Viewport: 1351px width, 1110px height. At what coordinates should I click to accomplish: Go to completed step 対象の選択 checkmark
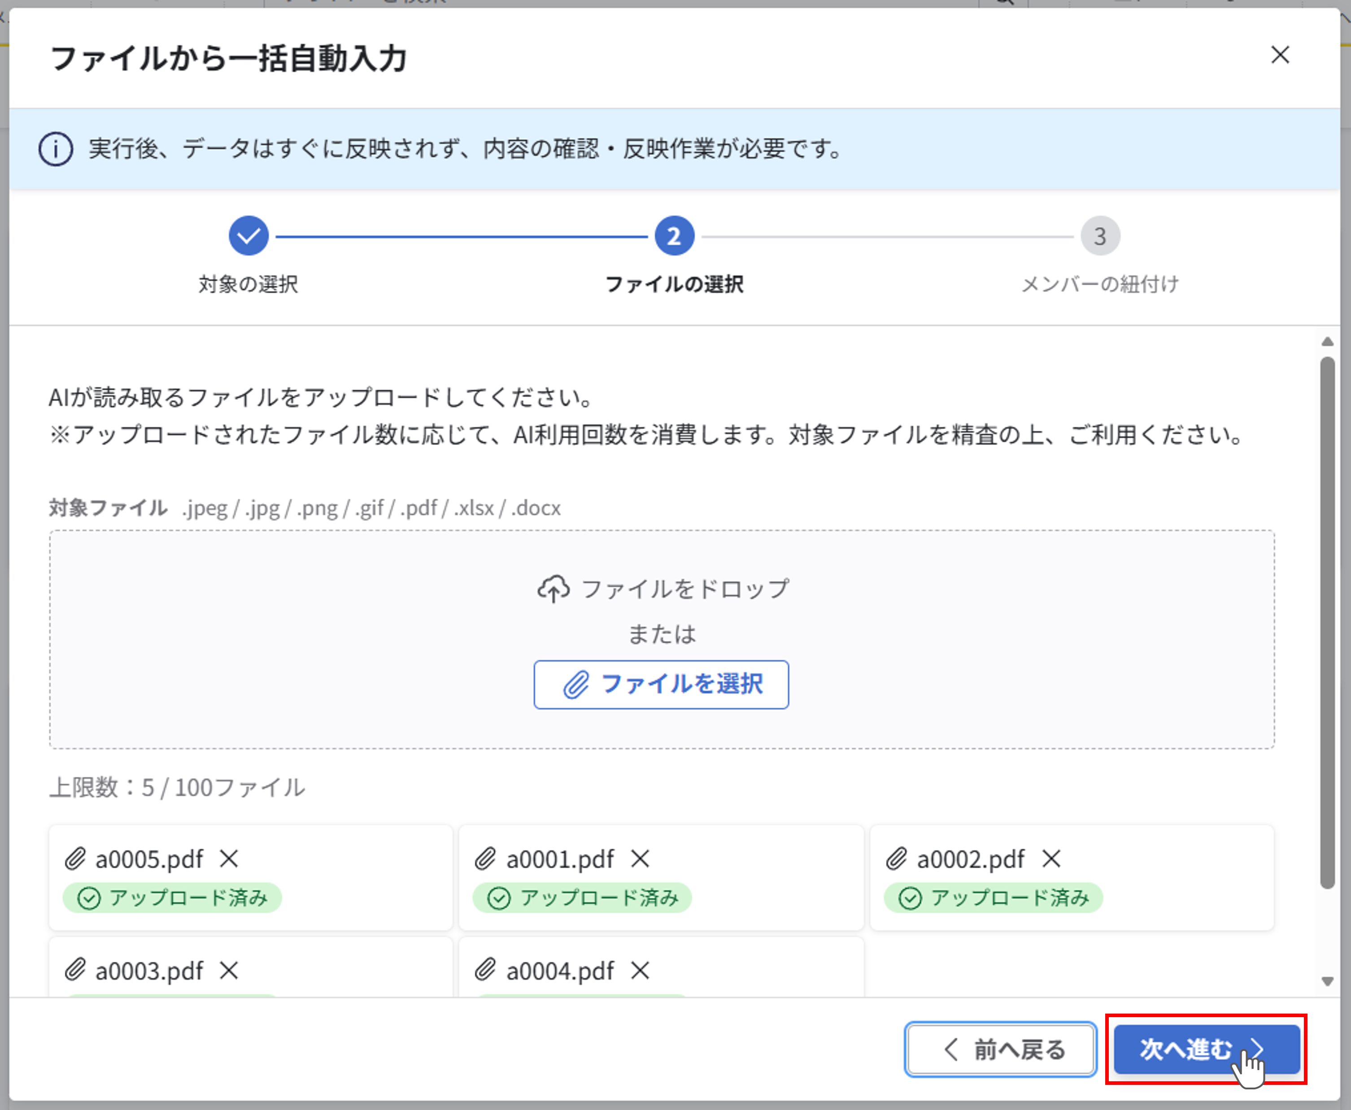248,236
